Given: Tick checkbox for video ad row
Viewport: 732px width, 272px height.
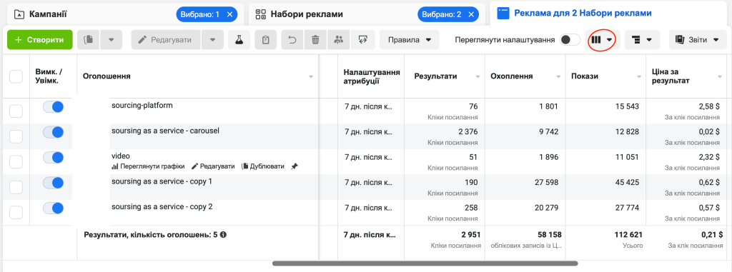Looking at the screenshot, I should coord(16,162).
